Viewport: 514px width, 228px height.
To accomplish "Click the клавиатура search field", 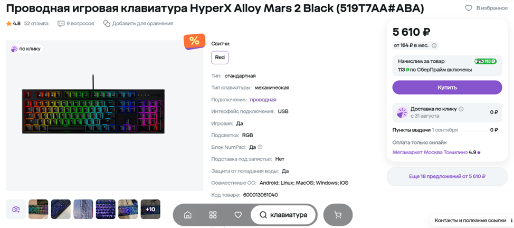I will (x=283, y=215).
